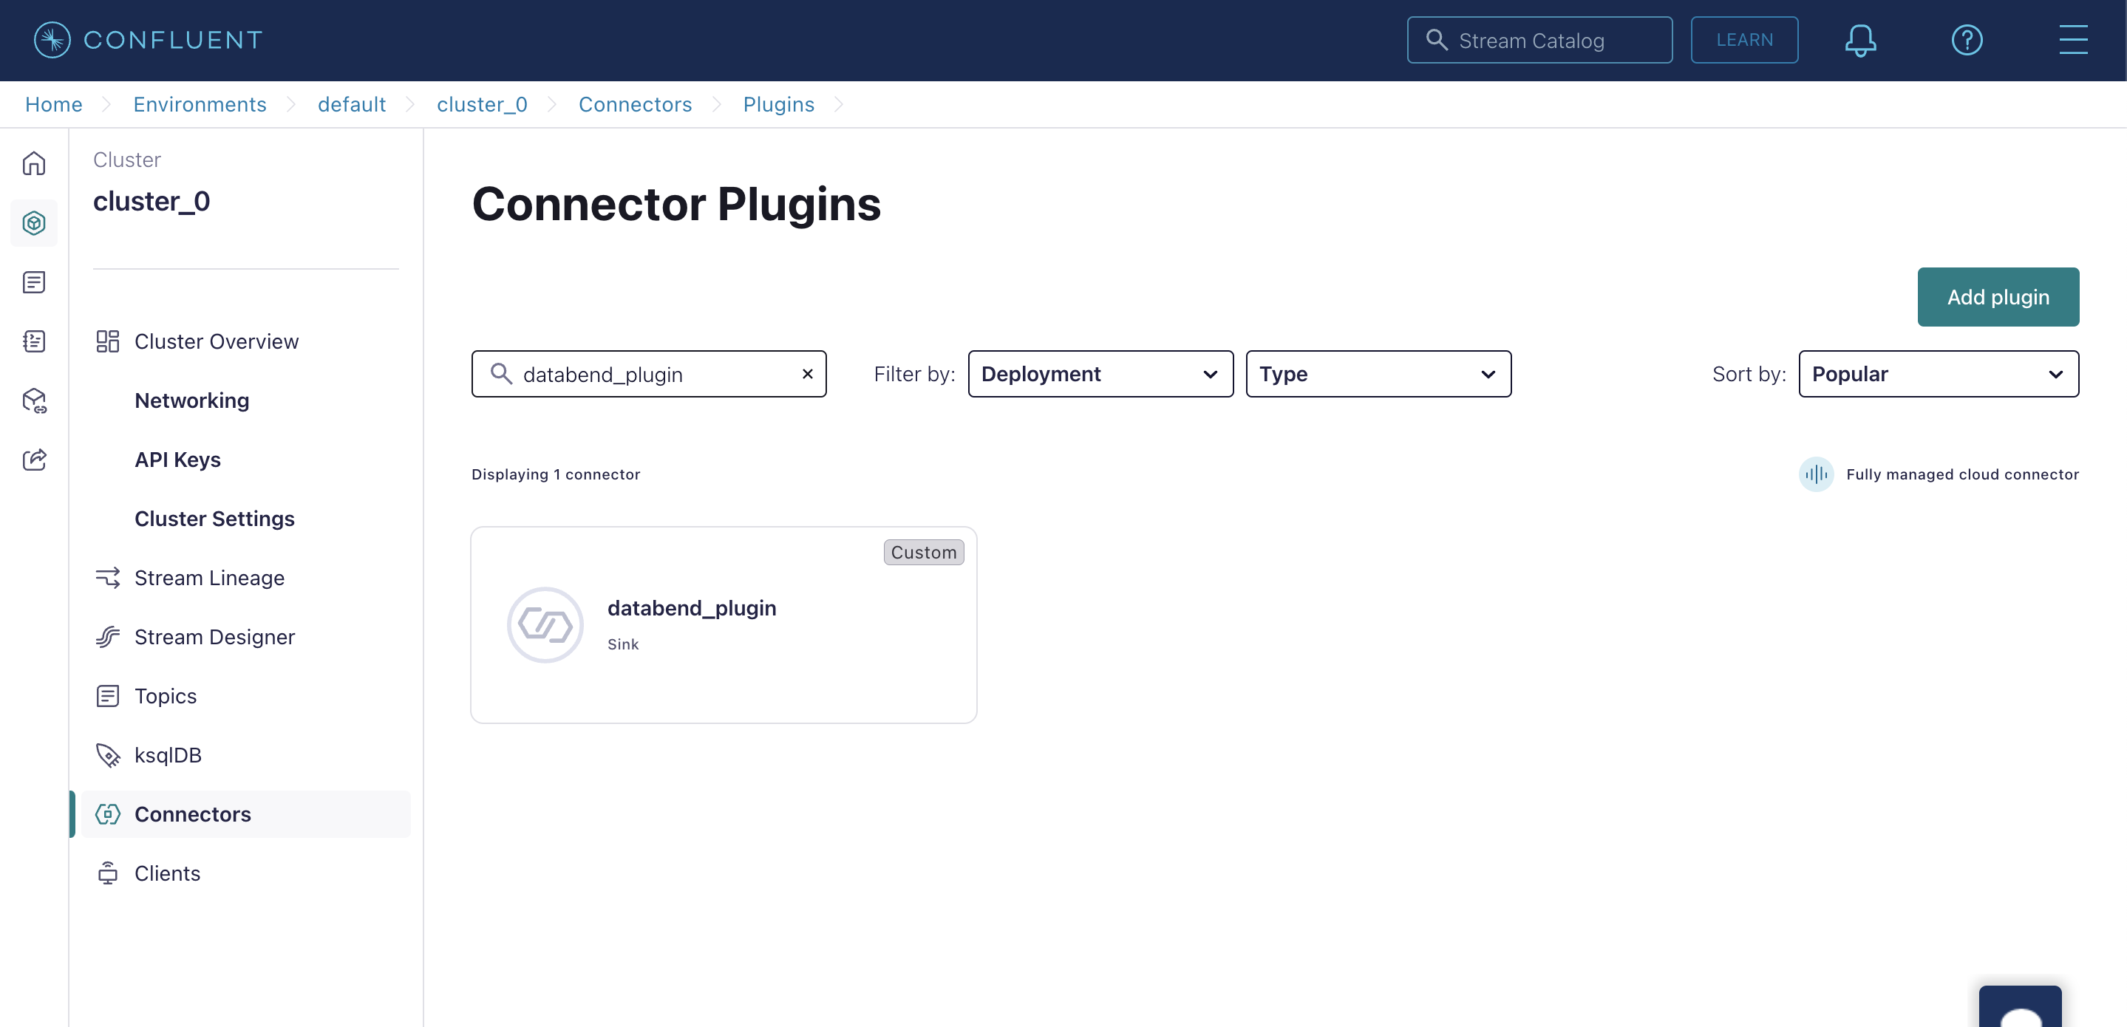
Task: Click the Clients device icon
Action: tap(108, 873)
